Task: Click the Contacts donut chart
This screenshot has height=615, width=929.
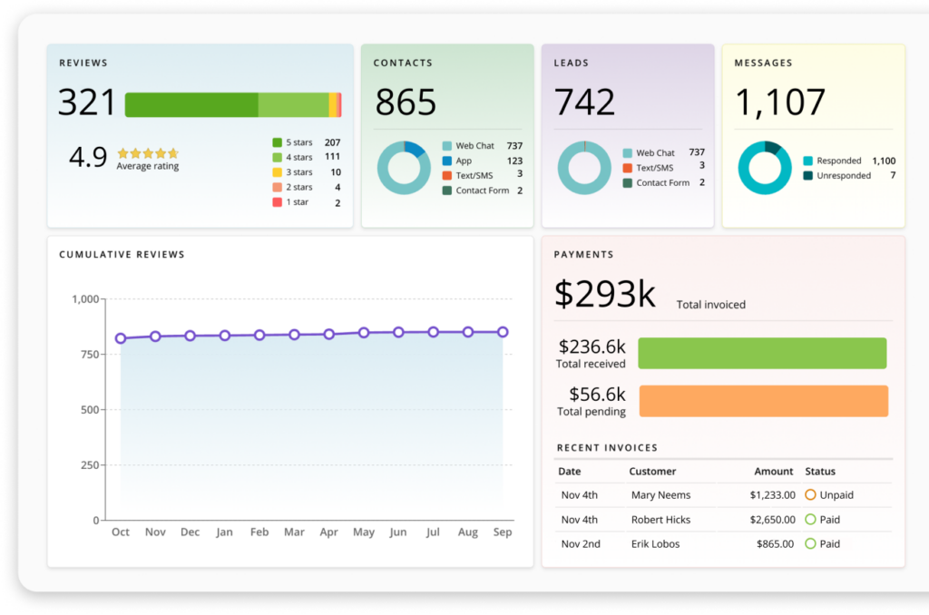Action: tap(403, 168)
